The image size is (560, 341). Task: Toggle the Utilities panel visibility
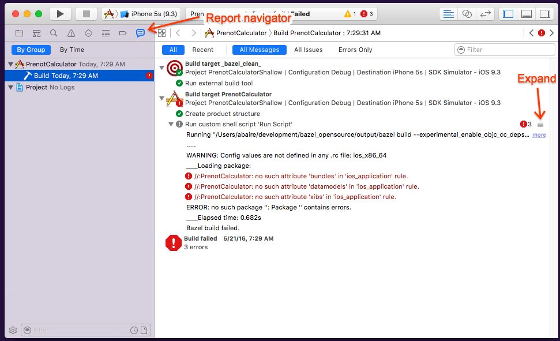pyautogui.click(x=545, y=14)
